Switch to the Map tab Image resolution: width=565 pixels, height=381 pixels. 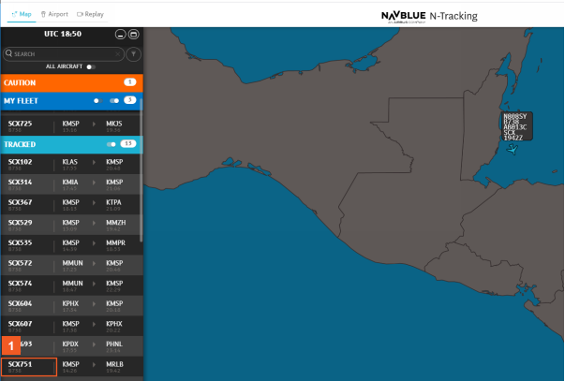click(x=22, y=14)
